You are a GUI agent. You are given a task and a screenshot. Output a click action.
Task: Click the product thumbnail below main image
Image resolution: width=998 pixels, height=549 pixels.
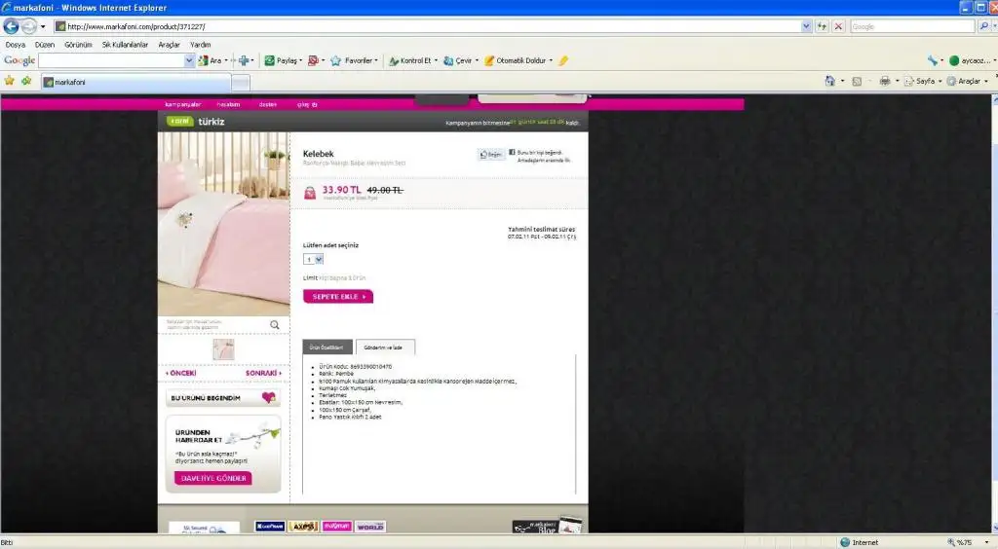click(x=223, y=349)
